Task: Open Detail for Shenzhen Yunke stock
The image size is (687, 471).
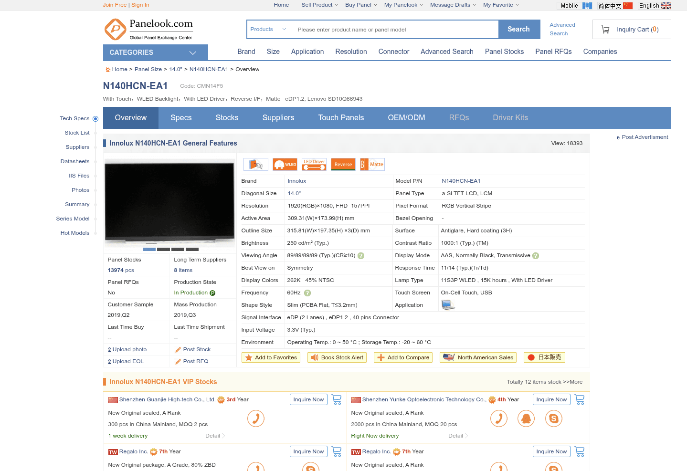Action: point(458,436)
